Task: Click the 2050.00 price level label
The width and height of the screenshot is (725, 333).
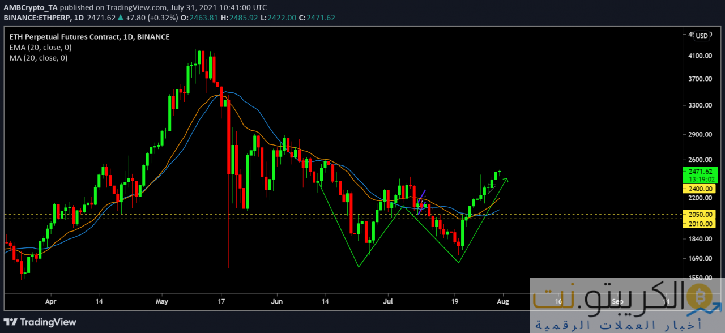Action: click(x=700, y=215)
